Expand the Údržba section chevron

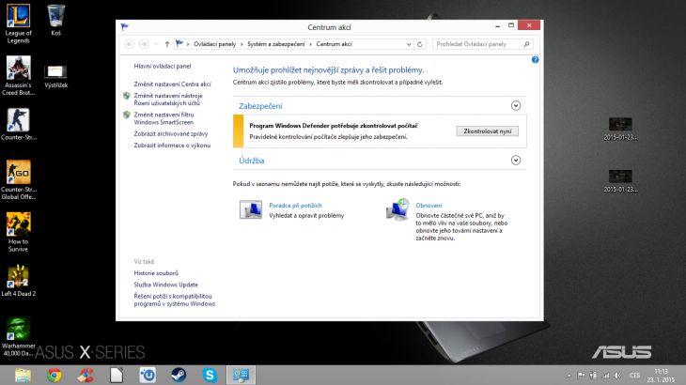click(x=516, y=161)
